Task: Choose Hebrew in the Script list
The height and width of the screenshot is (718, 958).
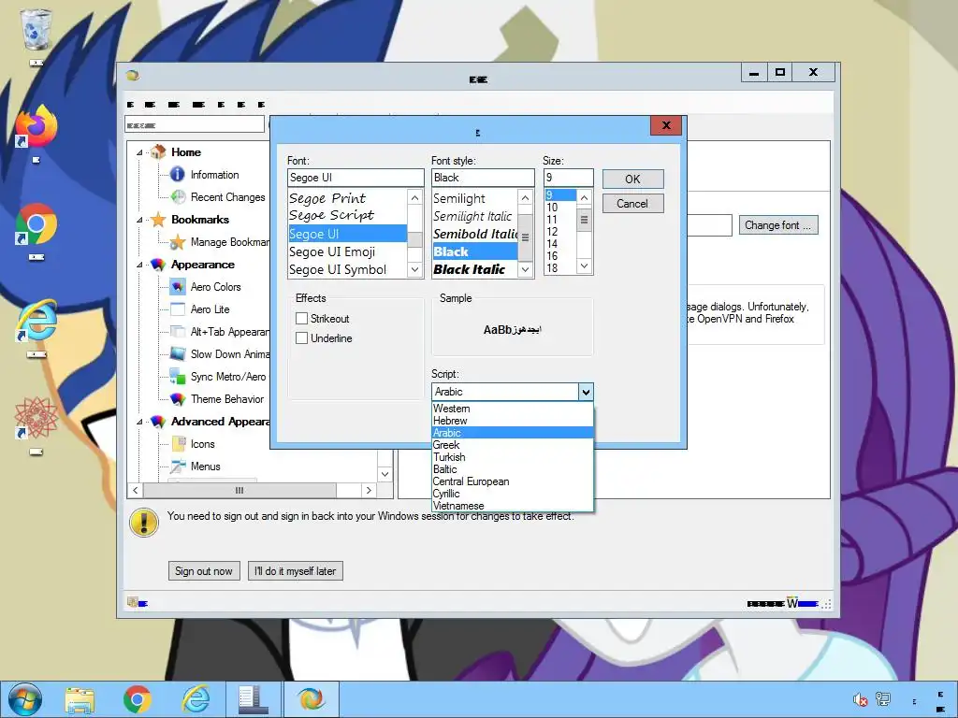Action: click(513, 421)
